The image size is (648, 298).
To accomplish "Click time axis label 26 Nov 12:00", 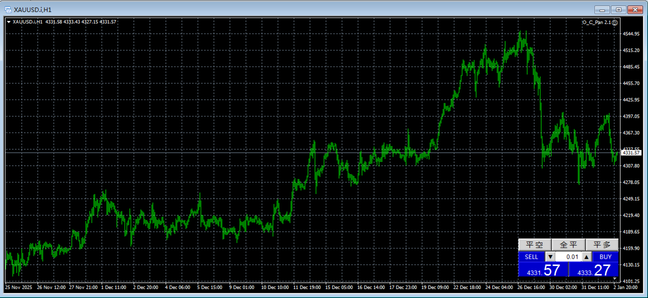I will (x=52, y=287).
